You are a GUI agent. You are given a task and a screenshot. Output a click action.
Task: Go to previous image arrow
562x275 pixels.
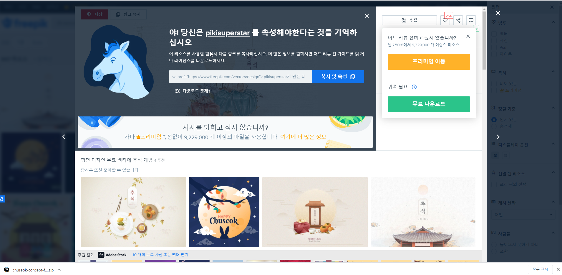pos(64,137)
